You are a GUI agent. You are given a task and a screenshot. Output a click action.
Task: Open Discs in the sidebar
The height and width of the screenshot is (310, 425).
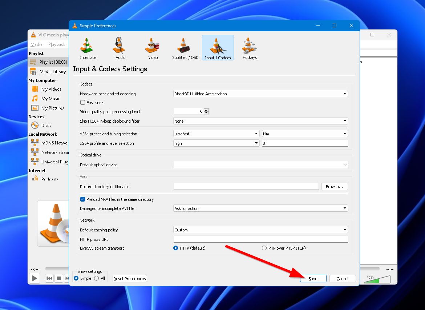(x=46, y=126)
